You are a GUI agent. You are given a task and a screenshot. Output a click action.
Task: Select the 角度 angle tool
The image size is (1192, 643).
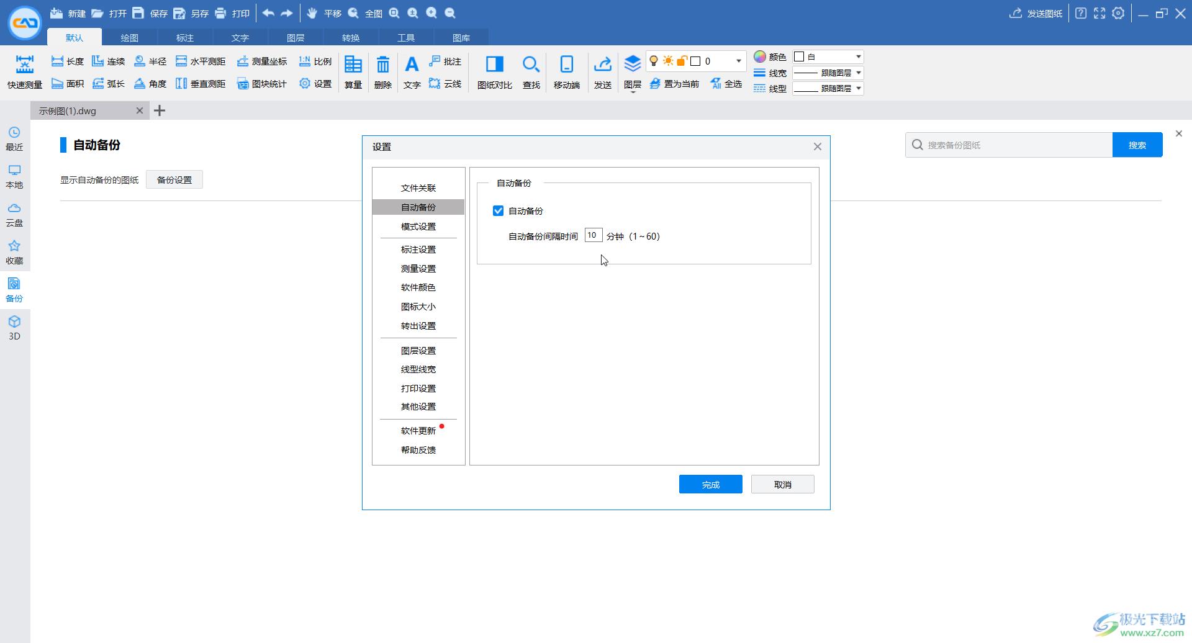point(150,83)
